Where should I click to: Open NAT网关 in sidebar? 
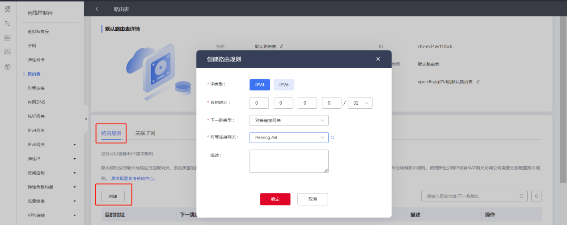click(36, 116)
